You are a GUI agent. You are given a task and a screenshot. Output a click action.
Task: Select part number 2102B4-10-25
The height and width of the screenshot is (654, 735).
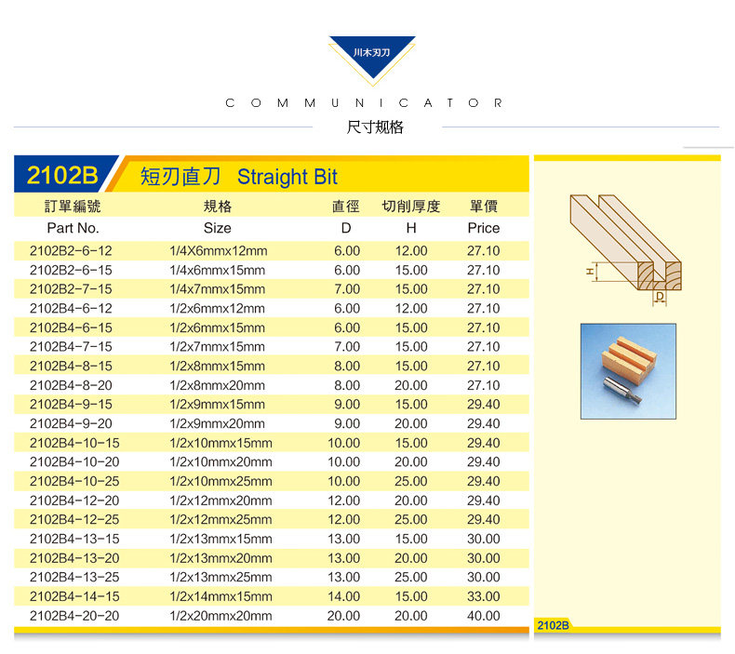pos(74,481)
